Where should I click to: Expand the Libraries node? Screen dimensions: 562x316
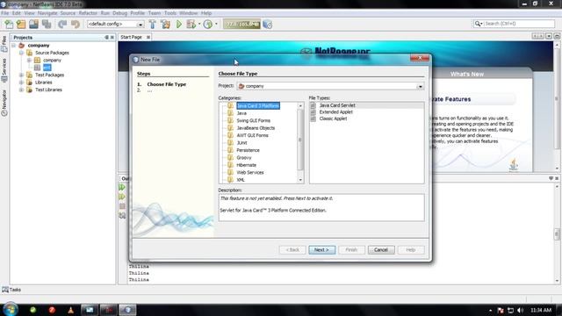[21, 83]
